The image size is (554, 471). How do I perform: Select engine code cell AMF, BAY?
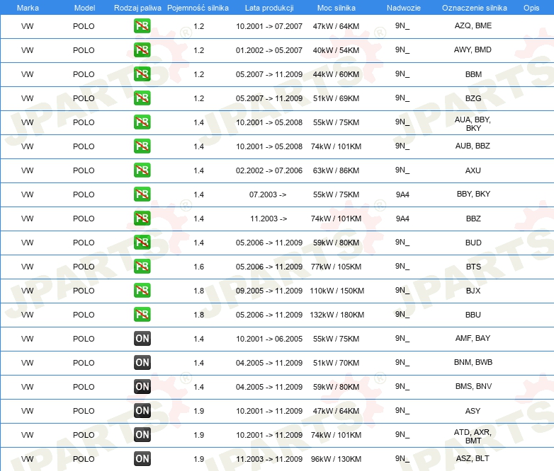coord(473,338)
